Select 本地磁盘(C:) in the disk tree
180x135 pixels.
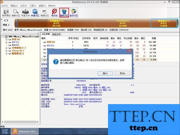[19, 48]
